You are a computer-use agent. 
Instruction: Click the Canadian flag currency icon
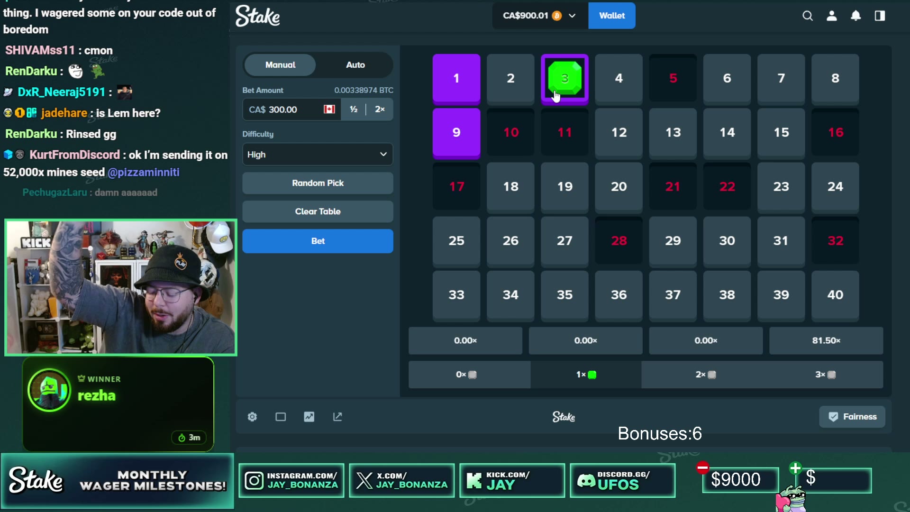coord(329,110)
